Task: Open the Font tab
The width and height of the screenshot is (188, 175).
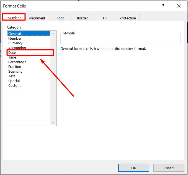Action: (x=60, y=18)
